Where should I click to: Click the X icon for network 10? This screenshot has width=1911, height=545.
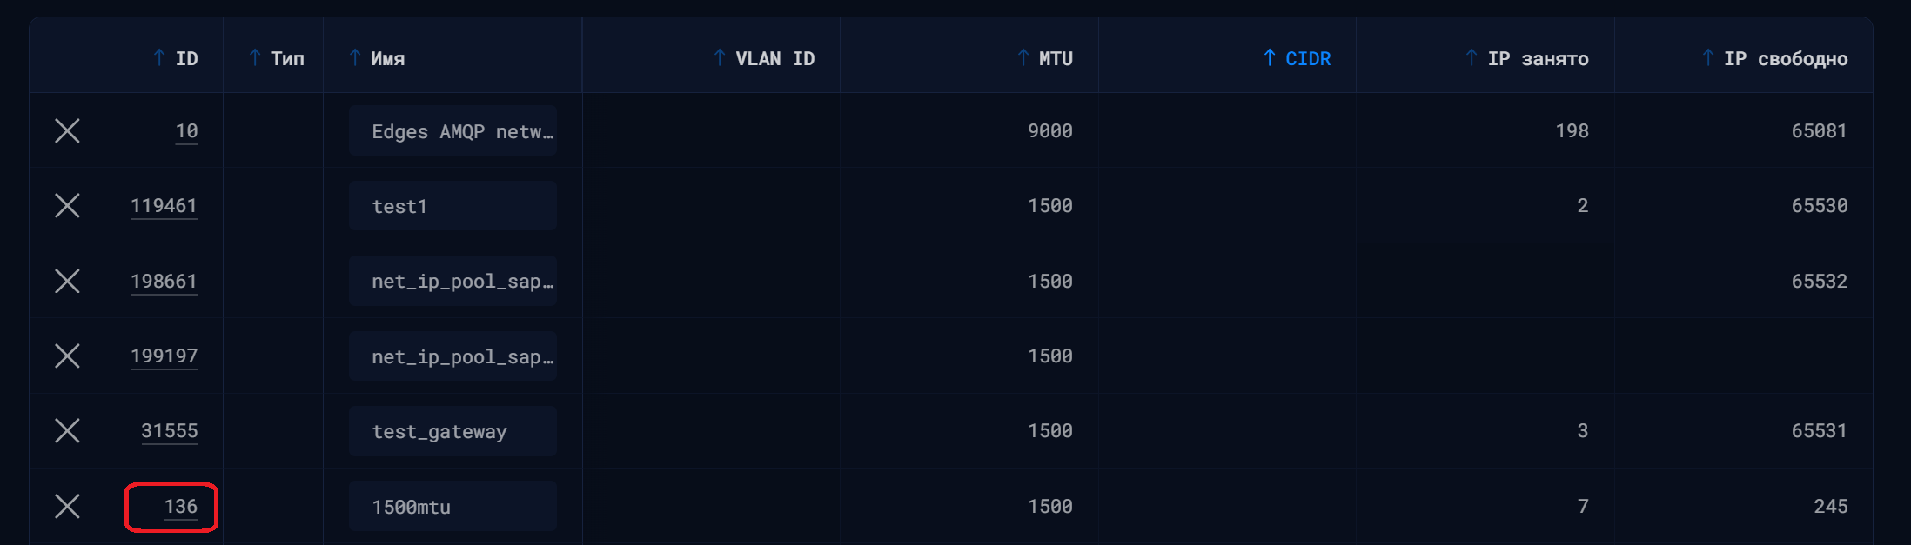click(x=67, y=131)
